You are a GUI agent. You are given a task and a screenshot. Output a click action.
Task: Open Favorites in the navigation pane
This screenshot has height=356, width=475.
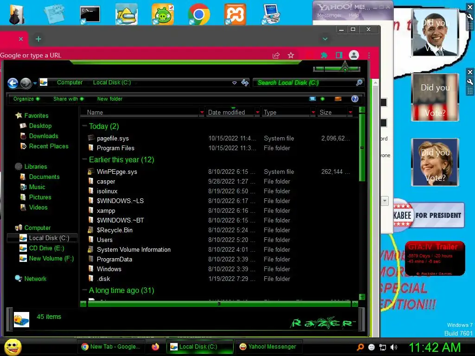point(36,115)
